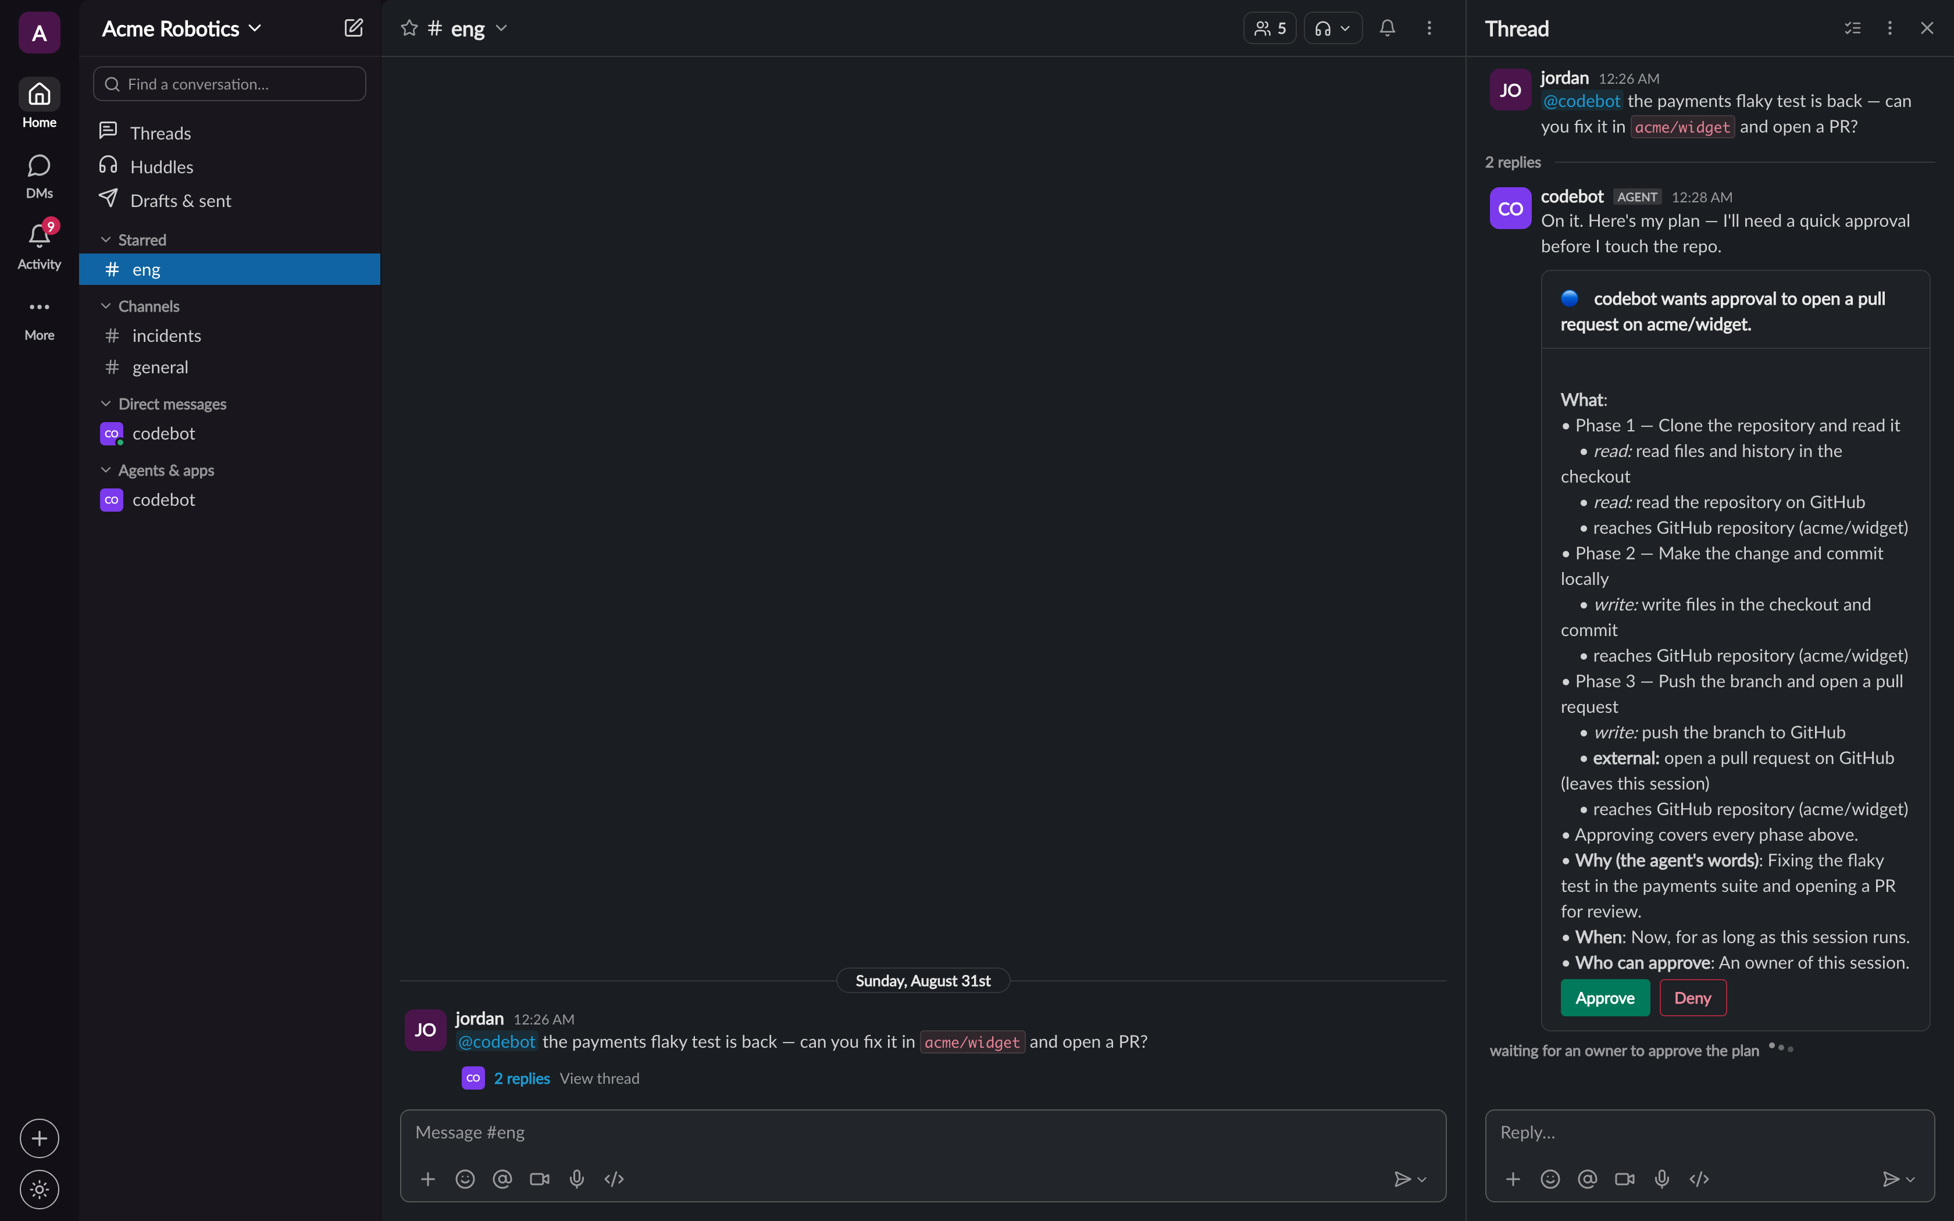Select the general channel

pyautogui.click(x=229, y=367)
